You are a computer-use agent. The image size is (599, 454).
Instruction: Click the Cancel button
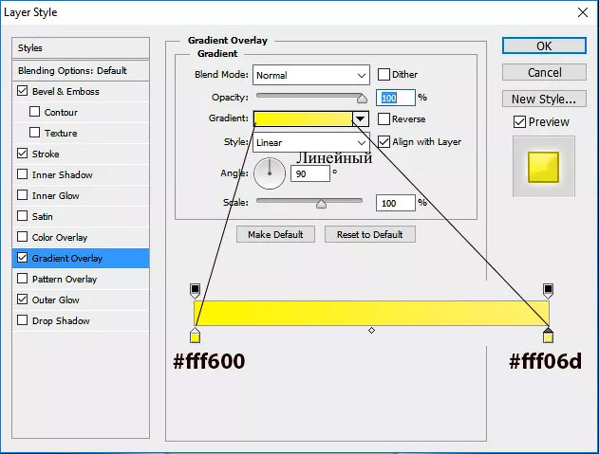[544, 72]
